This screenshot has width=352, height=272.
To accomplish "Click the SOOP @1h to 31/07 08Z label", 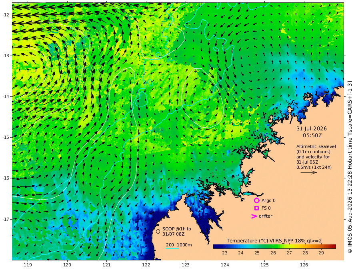I will (177, 231).
